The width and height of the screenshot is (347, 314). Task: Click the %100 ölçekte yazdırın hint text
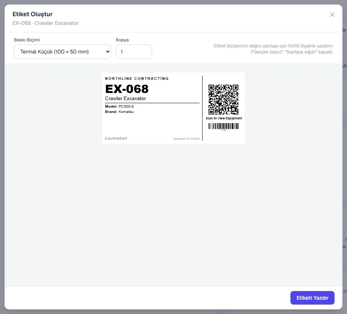(273, 49)
